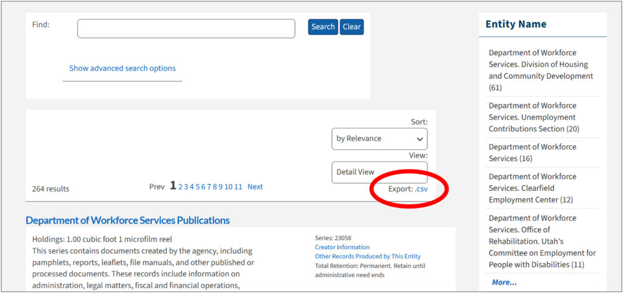Go to results page 2
623x293 pixels.
coord(180,187)
